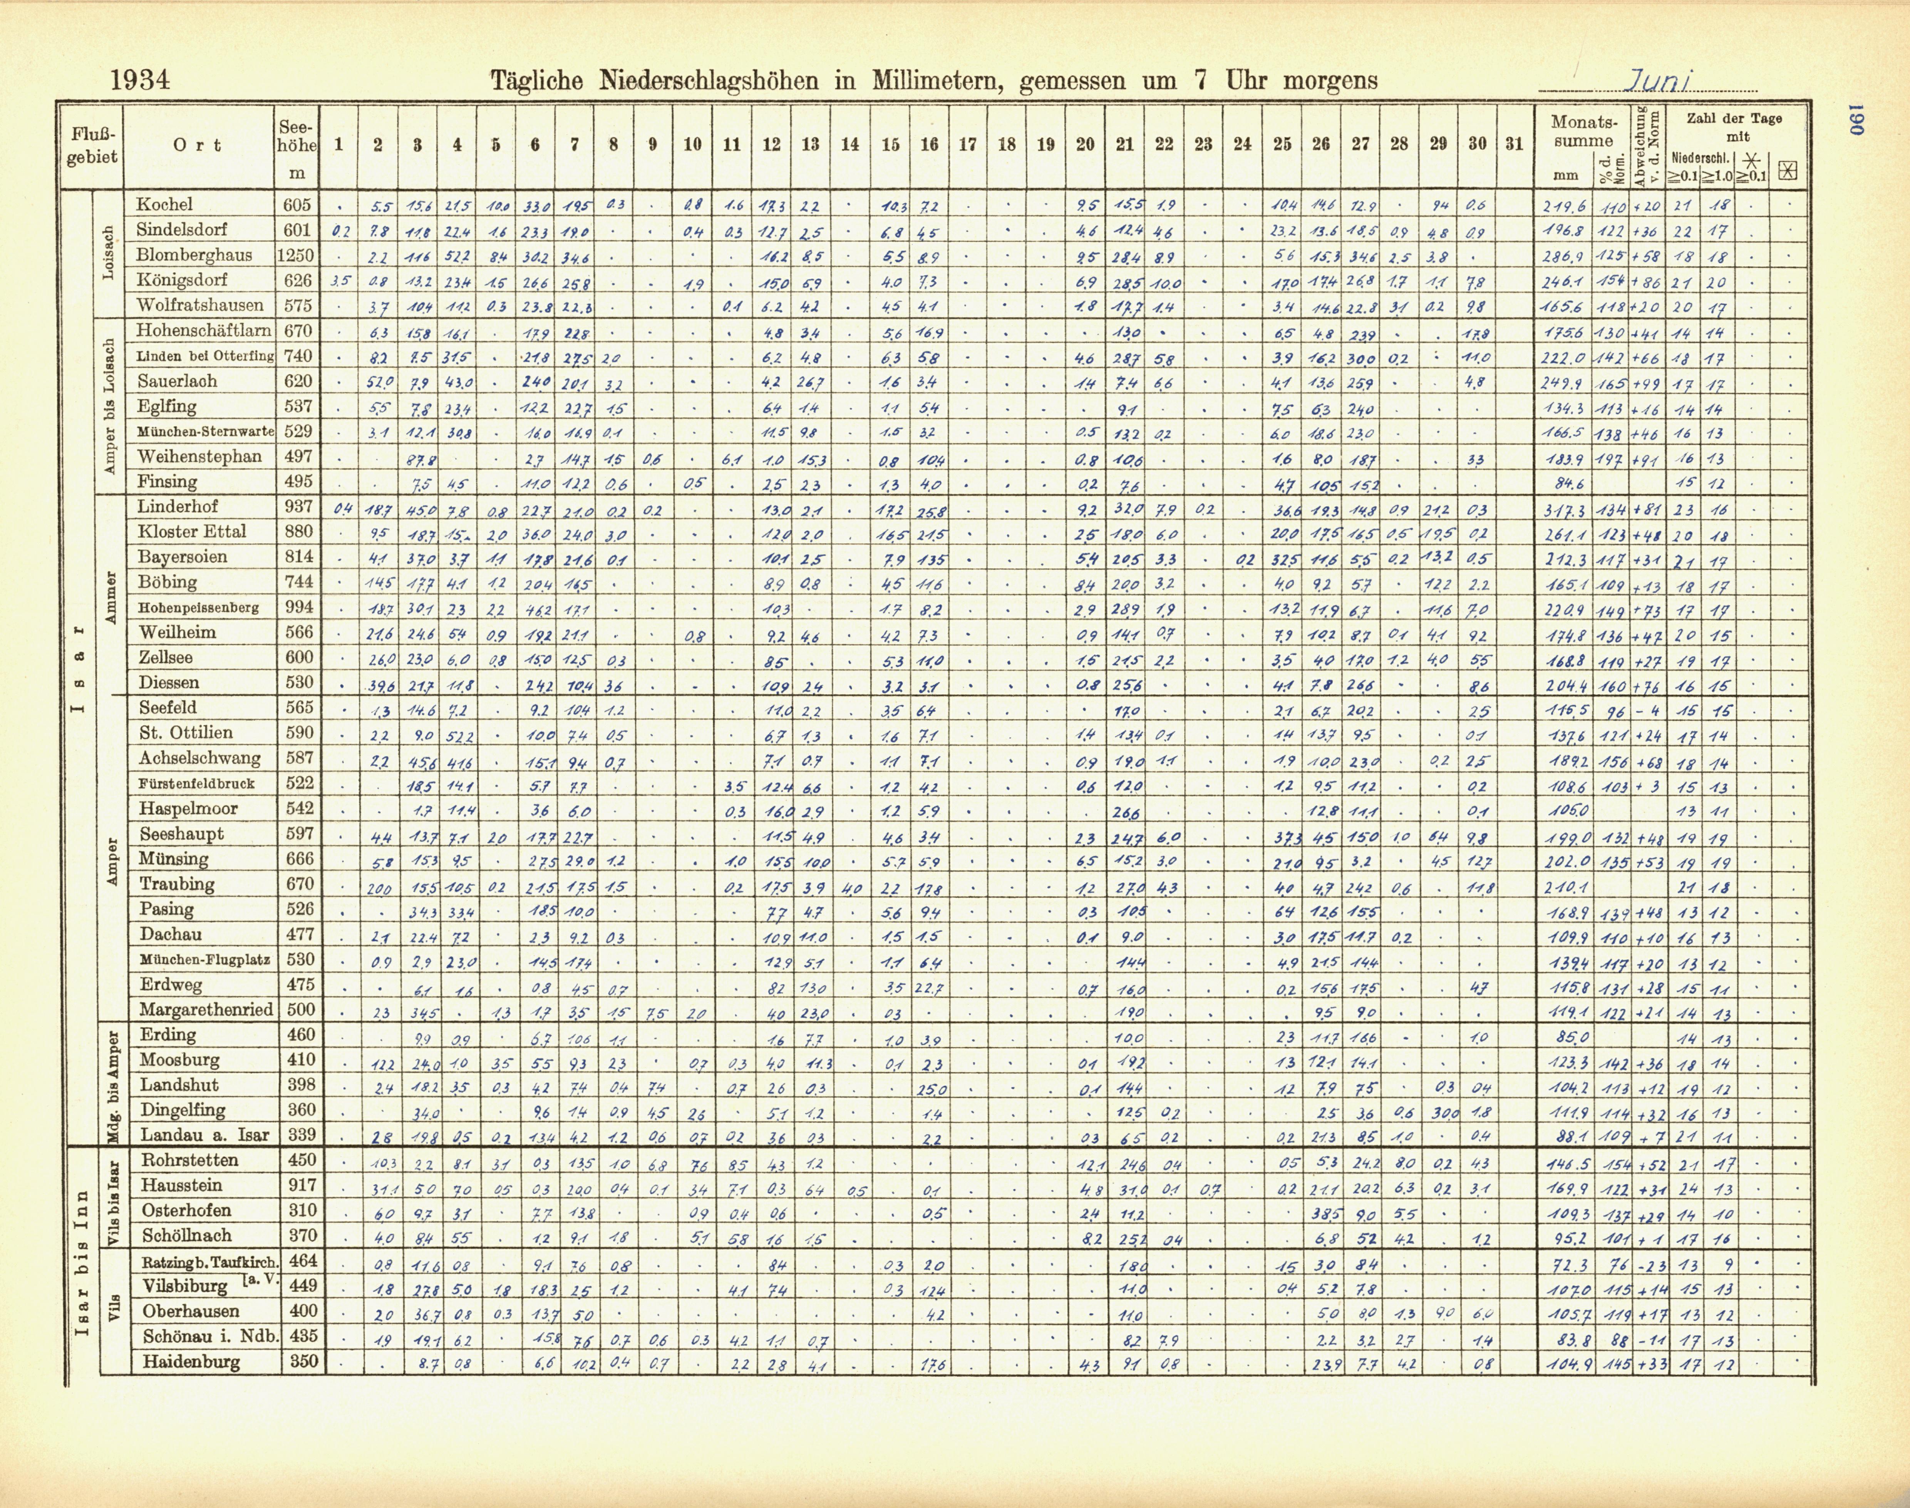Select the station name "Diessen"
The height and width of the screenshot is (1508, 1910).
click(169, 683)
